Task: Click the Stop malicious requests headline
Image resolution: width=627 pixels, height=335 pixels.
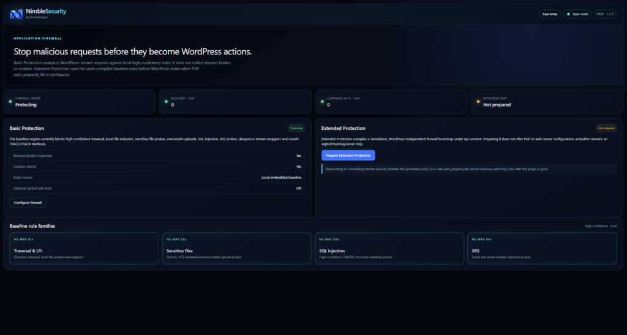Action: [133, 51]
